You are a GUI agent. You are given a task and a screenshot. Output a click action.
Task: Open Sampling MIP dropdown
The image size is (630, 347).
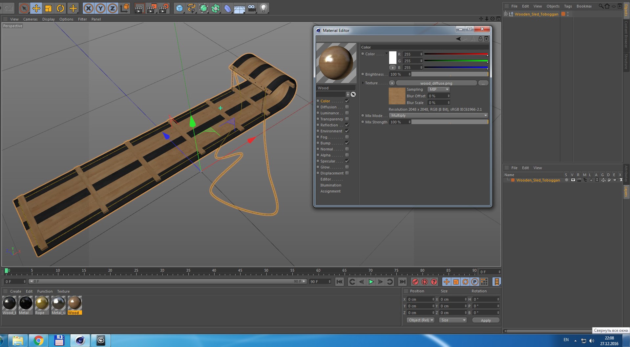(x=439, y=89)
